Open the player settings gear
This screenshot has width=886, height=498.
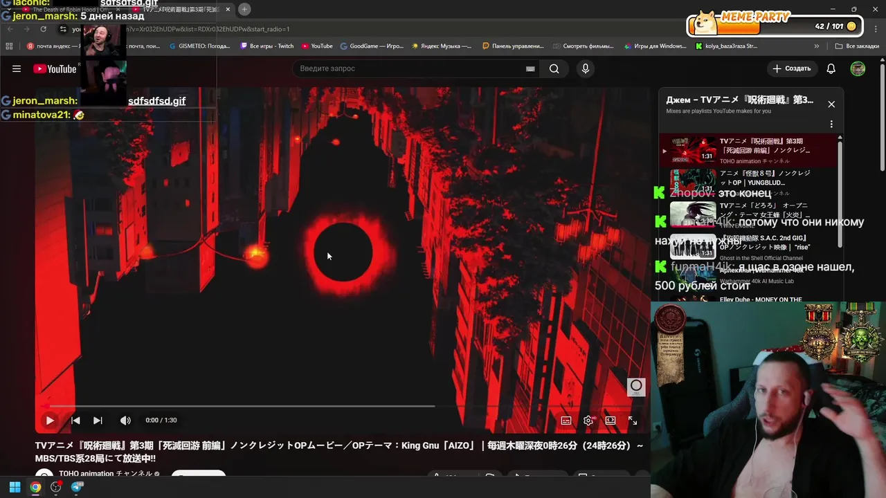pos(588,420)
